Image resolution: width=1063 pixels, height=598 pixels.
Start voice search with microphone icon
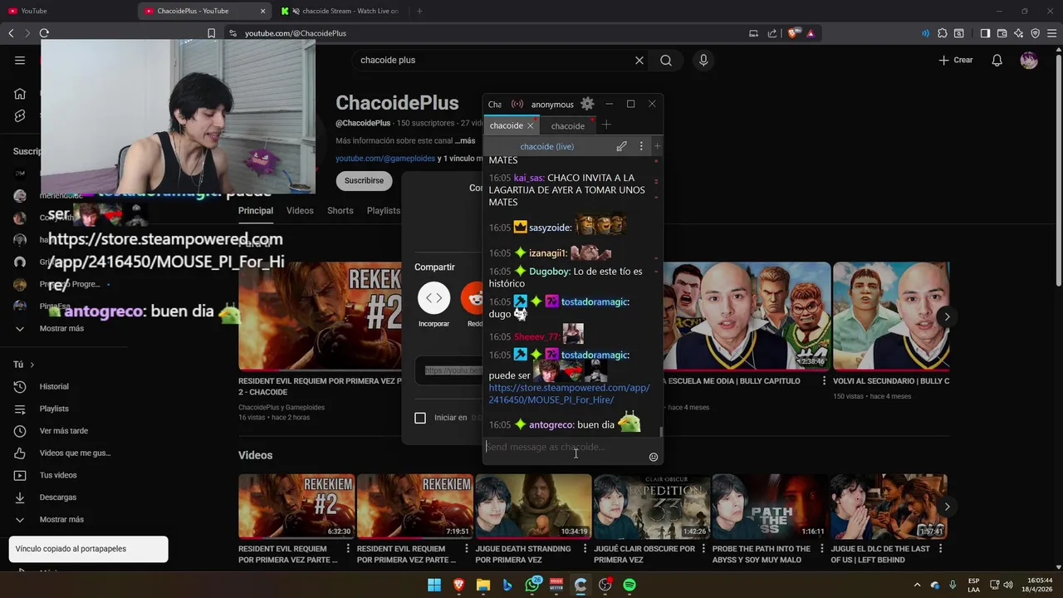703,60
